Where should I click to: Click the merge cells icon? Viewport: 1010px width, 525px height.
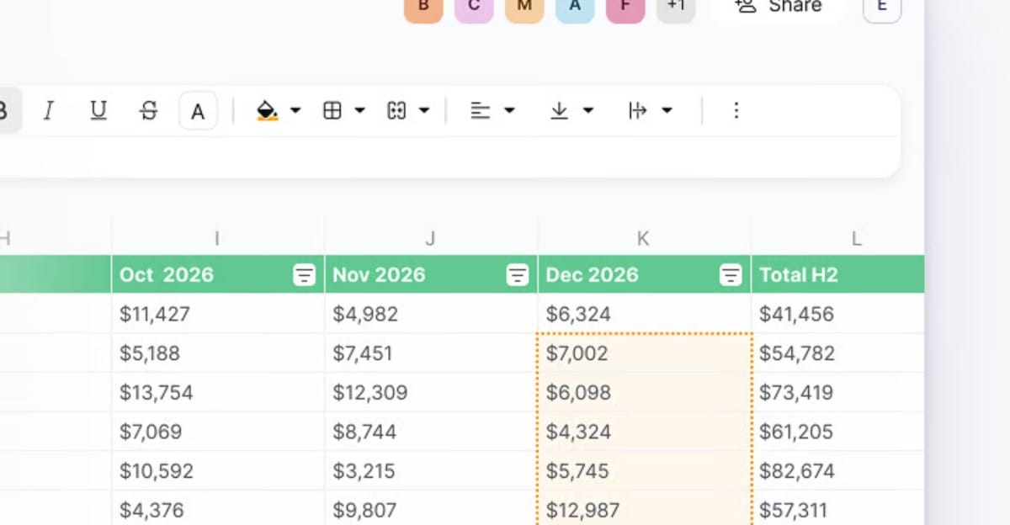click(396, 111)
